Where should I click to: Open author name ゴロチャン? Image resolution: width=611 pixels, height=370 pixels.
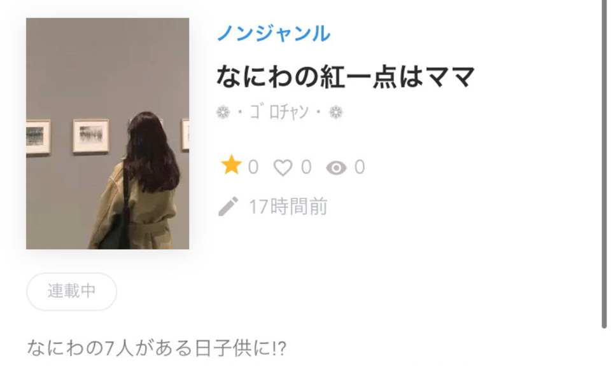tap(279, 112)
